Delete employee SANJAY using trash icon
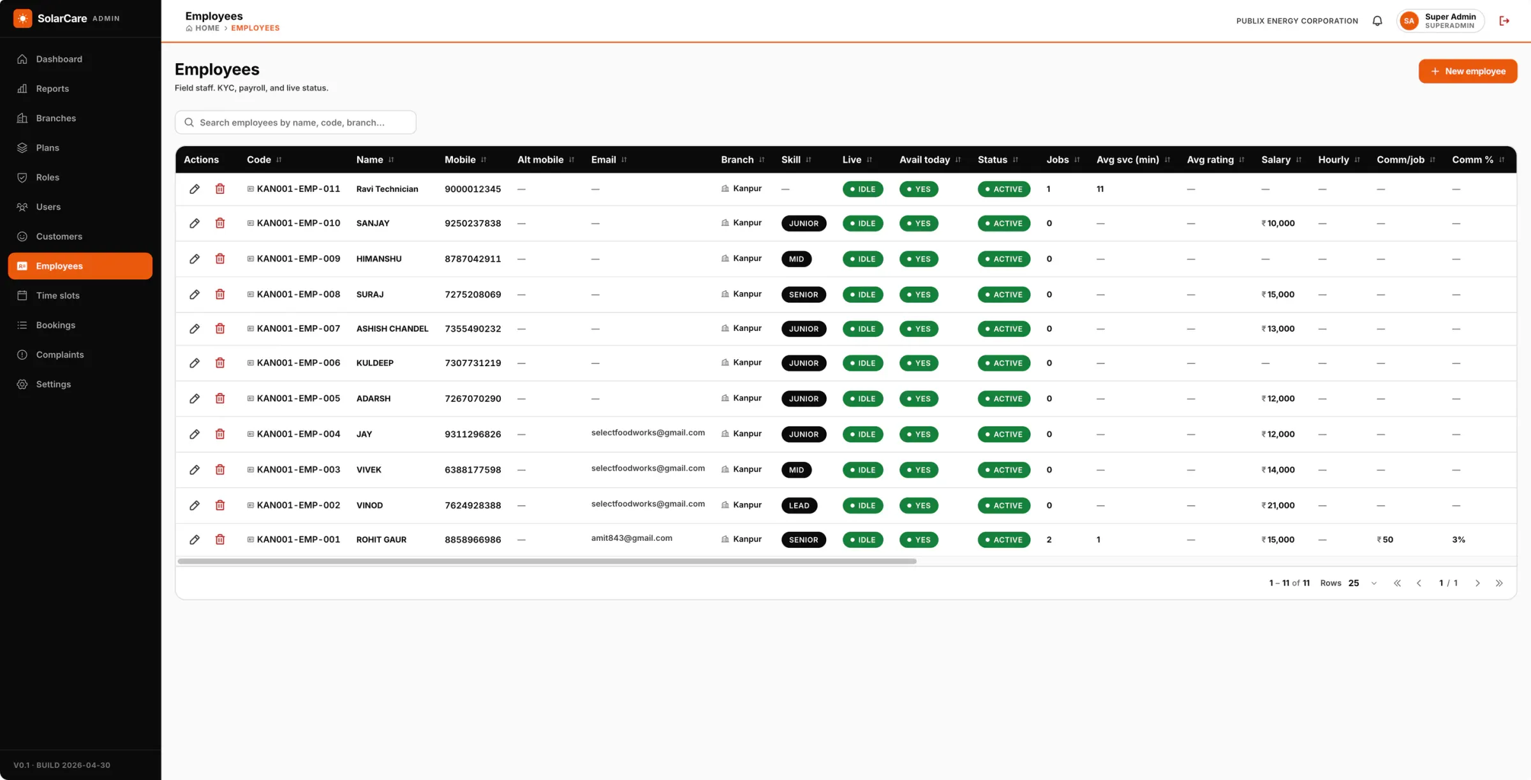Screen dimensions: 1531x780 pyautogui.click(x=220, y=223)
